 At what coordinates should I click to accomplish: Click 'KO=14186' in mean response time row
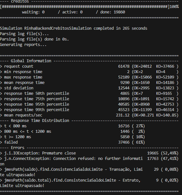[165, 83]
